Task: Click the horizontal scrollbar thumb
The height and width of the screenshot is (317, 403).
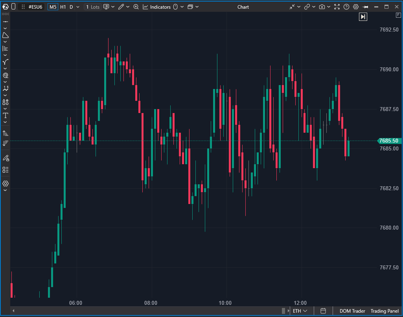Action: [x=283, y=311]
